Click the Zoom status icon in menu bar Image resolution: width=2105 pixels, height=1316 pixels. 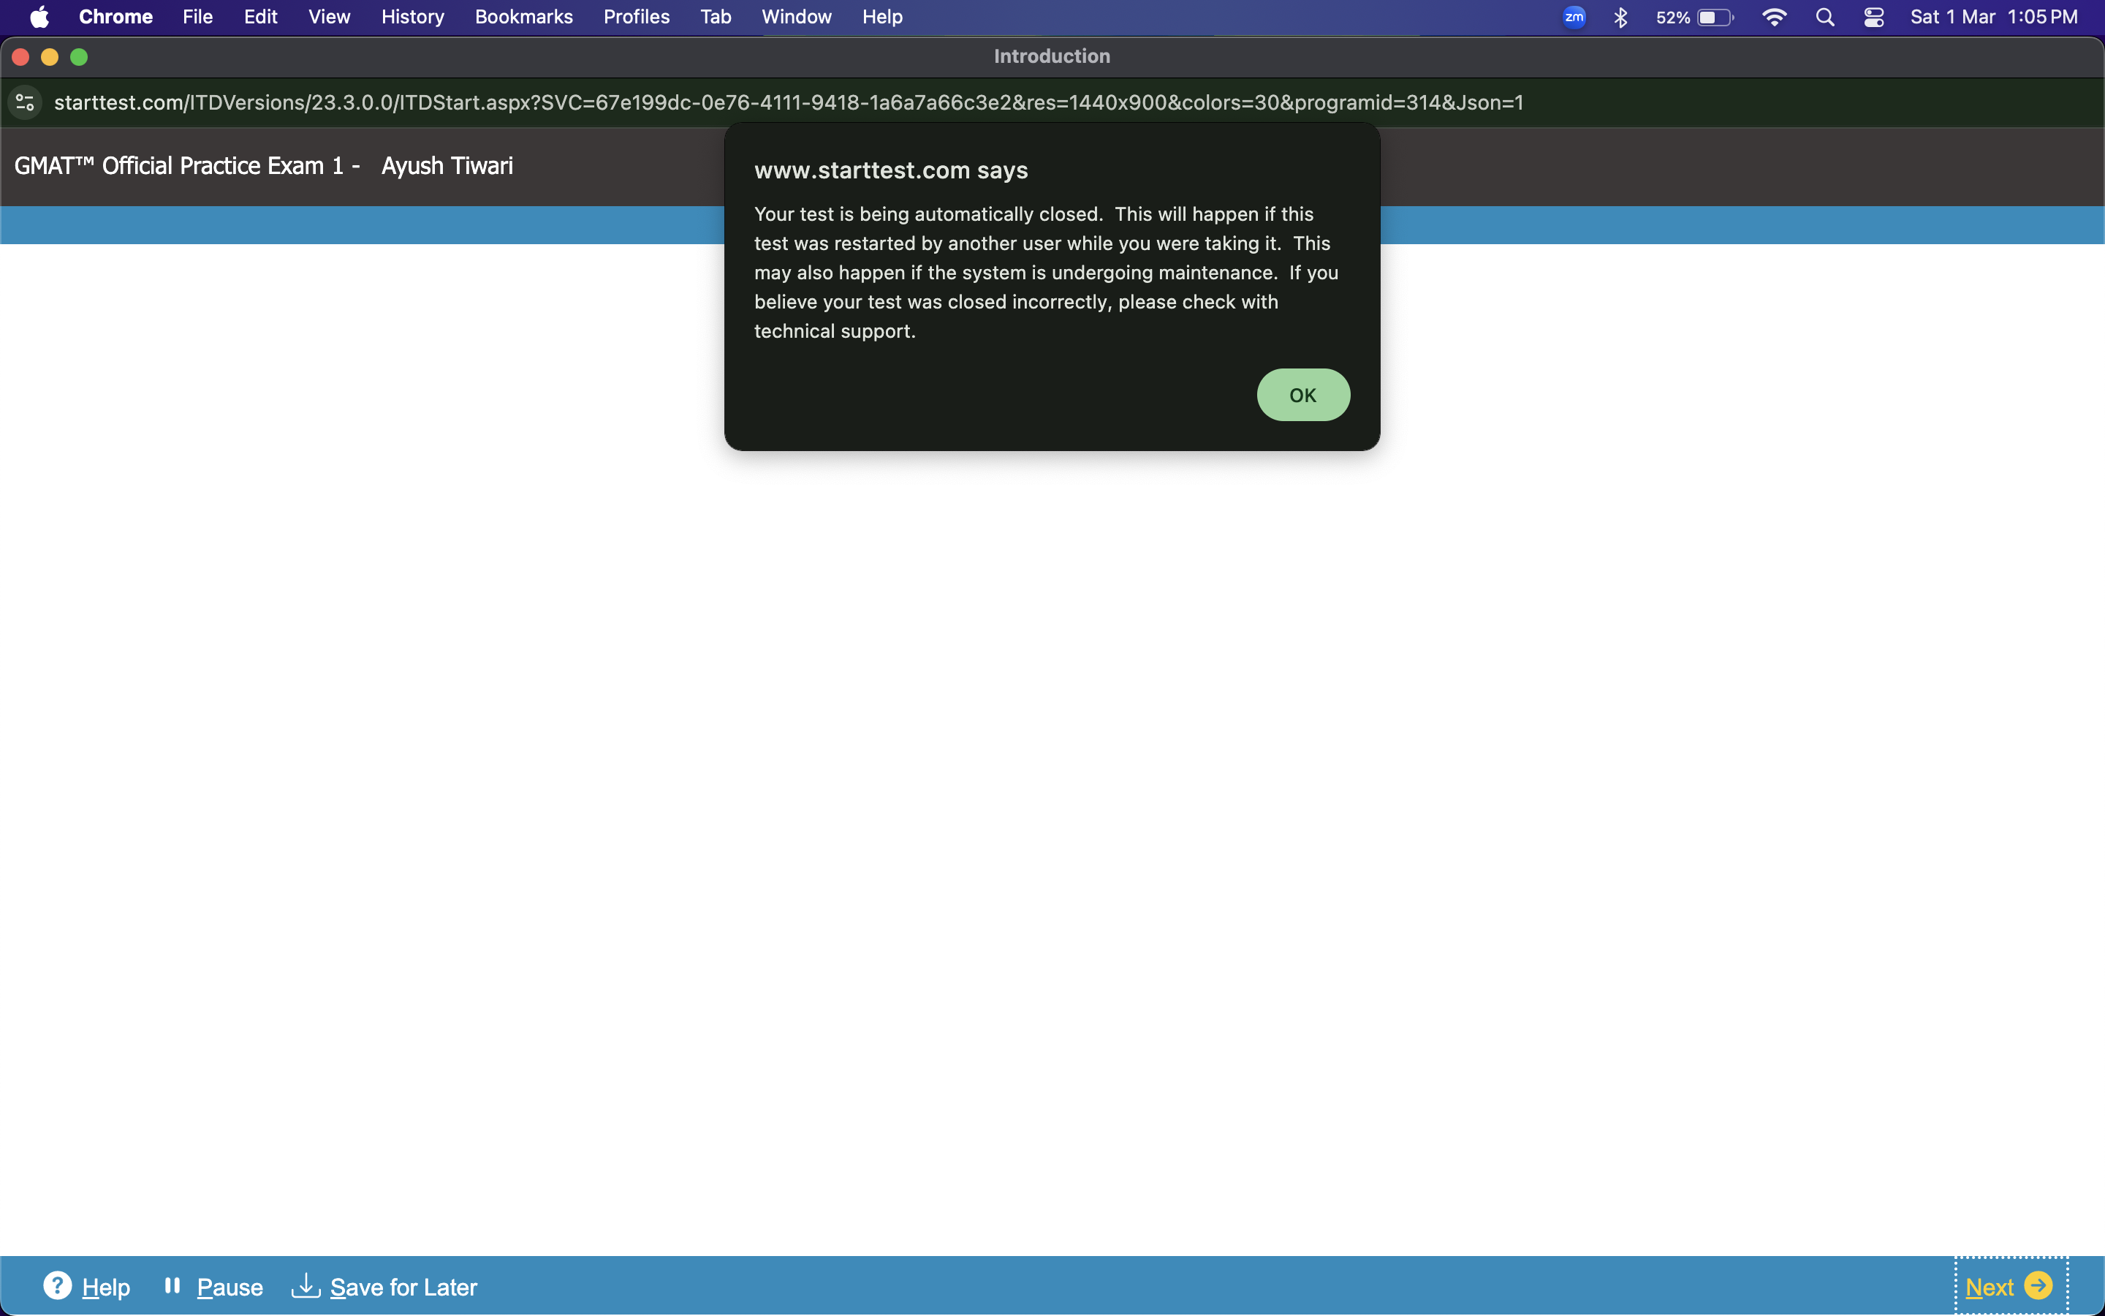(x=1574, y=18)
